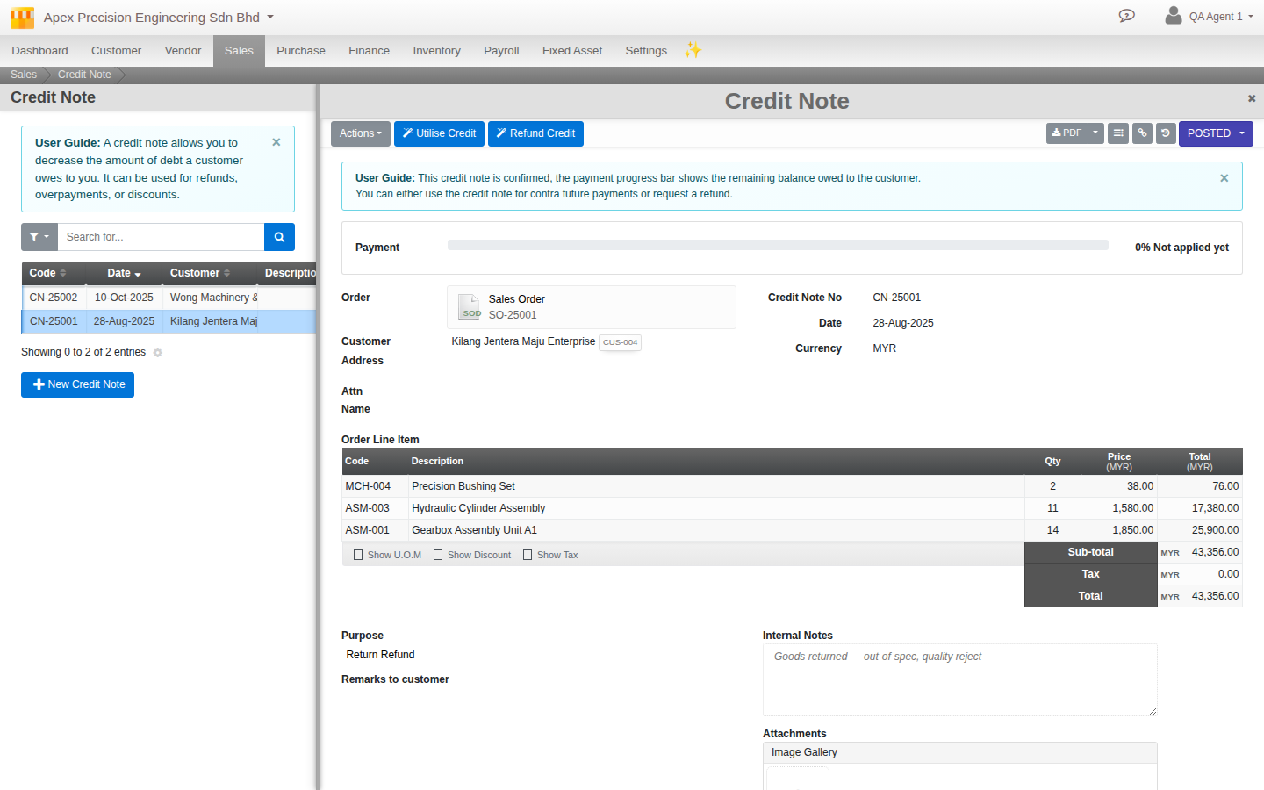Dismiss the left sidebar user guide

(276, 142)
